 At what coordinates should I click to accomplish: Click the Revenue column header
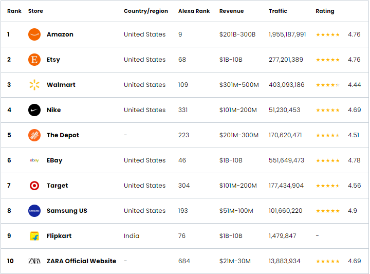[x=231, y=11]
